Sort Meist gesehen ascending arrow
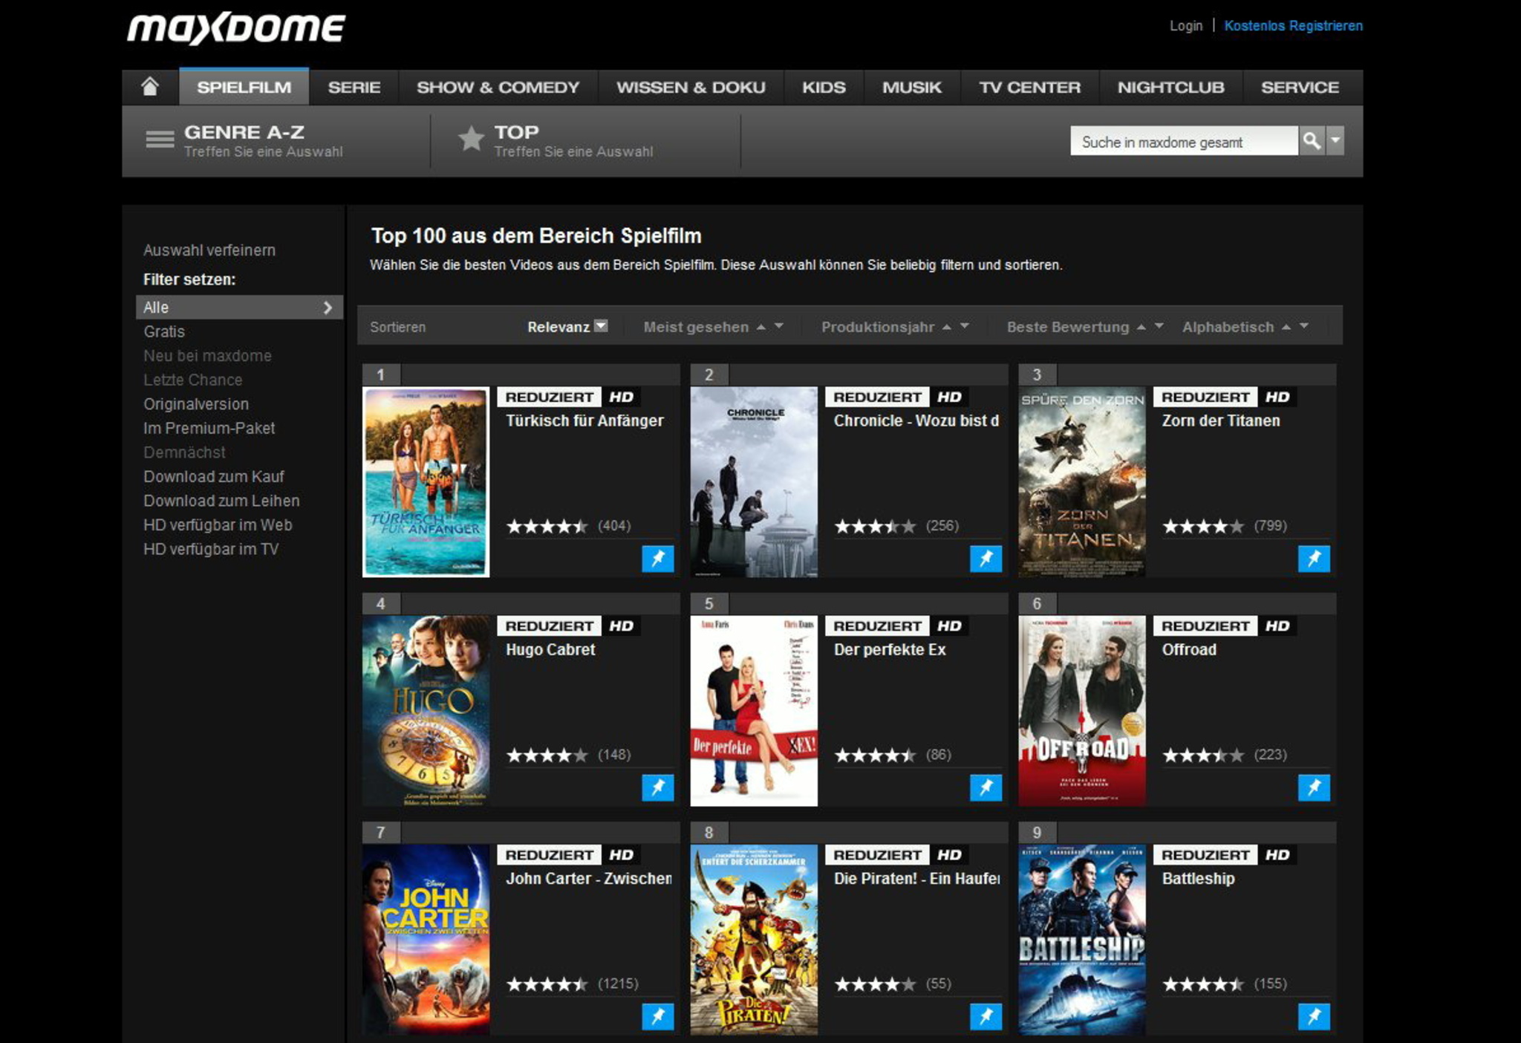Viewport: 1521px width, 1043px height. click(x=761, y=327)
